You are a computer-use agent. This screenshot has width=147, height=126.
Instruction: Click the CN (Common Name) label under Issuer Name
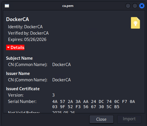point(28,80)
